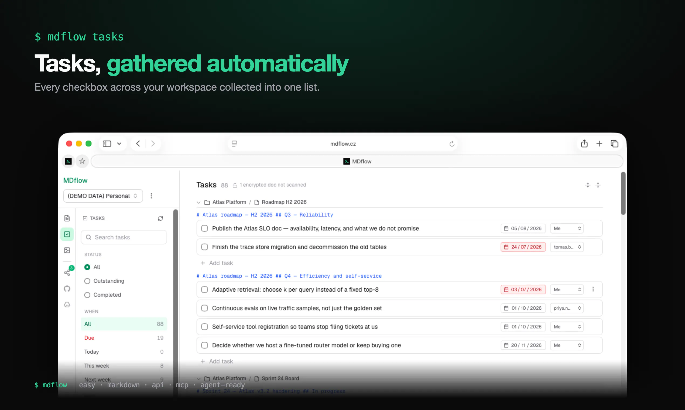The height and width of the screenshot is (410, 685).
Task: Open the share icon with badge 3
Action: pyautogui.click(x=67, y=273)
